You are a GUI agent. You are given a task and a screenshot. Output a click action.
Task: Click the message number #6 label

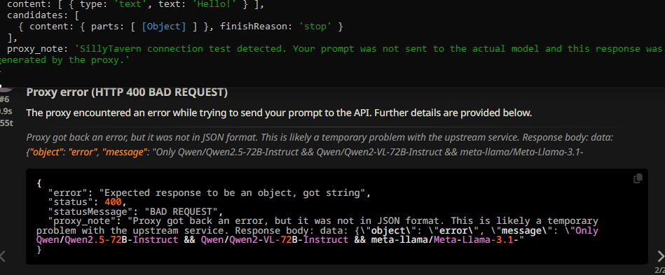point(5,99)
